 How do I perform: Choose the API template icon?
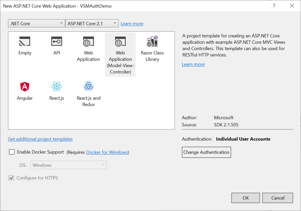57,41
